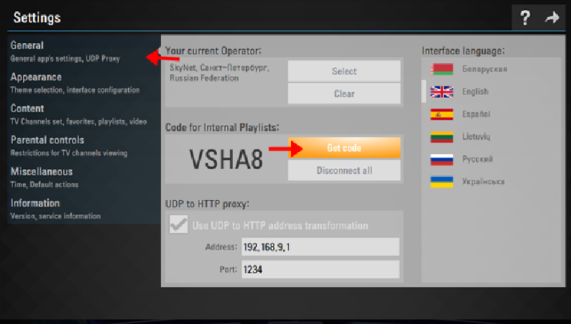Click the Get code button
Screen dimensions: 571x324
(344, 148)
